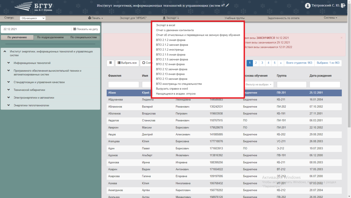Open 'Учебные группы' link
Image resolution: width=351 pixels, height=198 pixels.
pyautogui.click(x=235, y=18)
